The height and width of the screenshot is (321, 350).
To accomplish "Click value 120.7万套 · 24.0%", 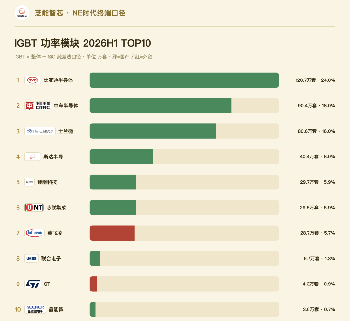I will [315, 80].
